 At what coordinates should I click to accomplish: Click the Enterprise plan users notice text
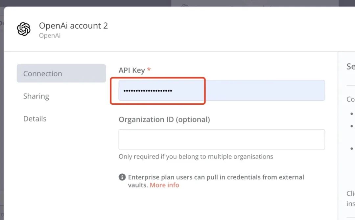(x=216, y=177)
